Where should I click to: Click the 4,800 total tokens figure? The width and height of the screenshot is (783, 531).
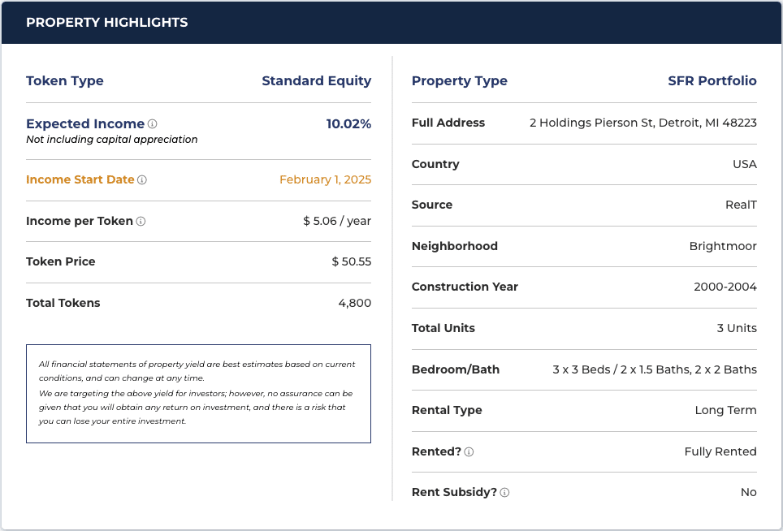(x=354, y=303)
